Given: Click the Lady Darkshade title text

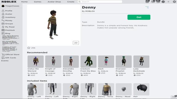Looking at the screenshot, I should pos(139,70).
